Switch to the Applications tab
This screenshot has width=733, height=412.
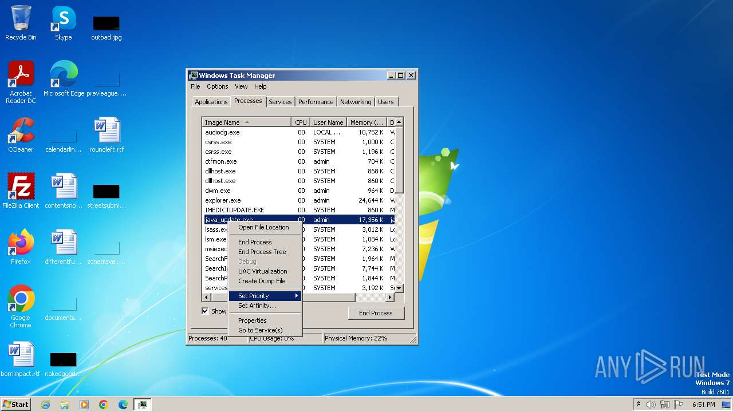click(x=211, y=102)
